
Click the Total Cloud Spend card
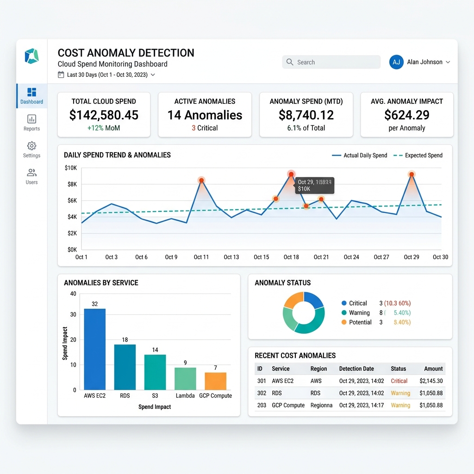[104, 115]
